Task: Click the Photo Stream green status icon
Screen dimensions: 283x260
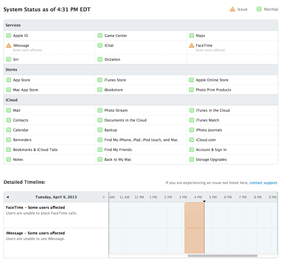Action: pos(100,110)
